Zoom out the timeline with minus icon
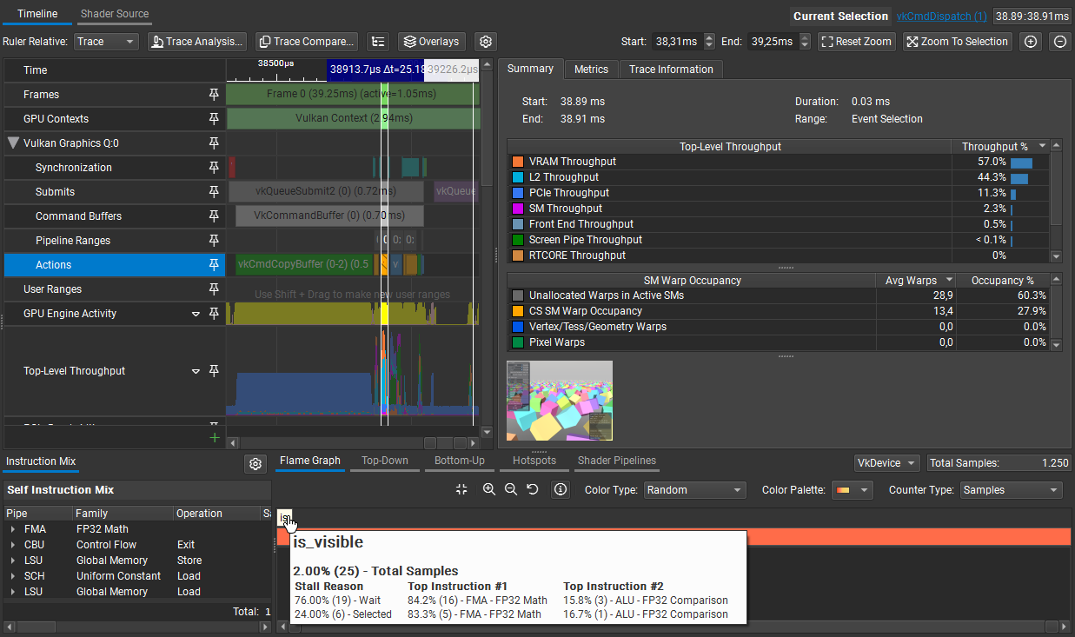 [1060, 42]
